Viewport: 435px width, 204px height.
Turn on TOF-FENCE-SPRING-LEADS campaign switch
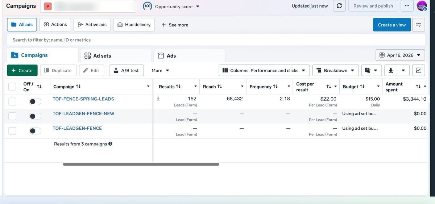coord(35,101)
